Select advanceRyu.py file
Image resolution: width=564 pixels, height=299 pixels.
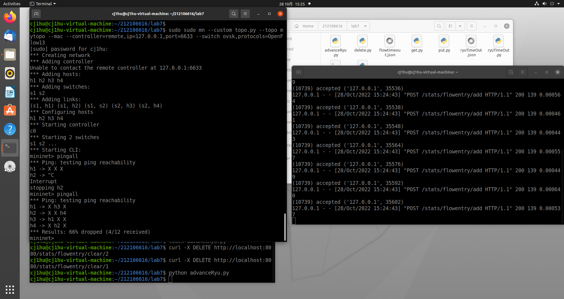click(x=335, y=46)
